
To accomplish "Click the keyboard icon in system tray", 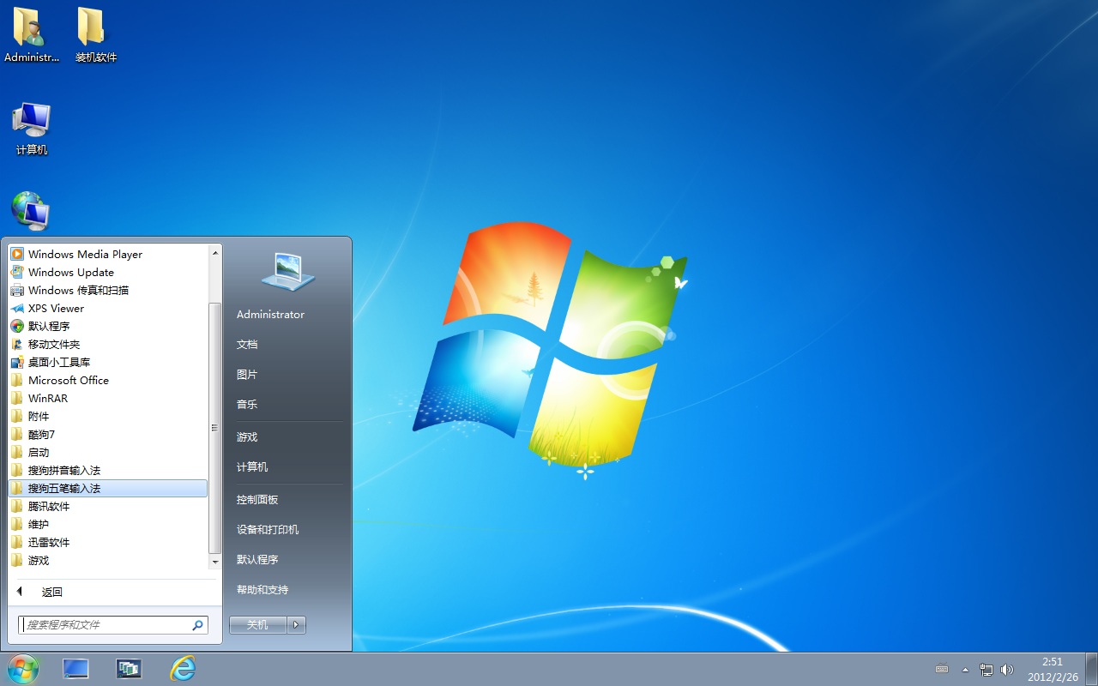I will coord(942,670).
